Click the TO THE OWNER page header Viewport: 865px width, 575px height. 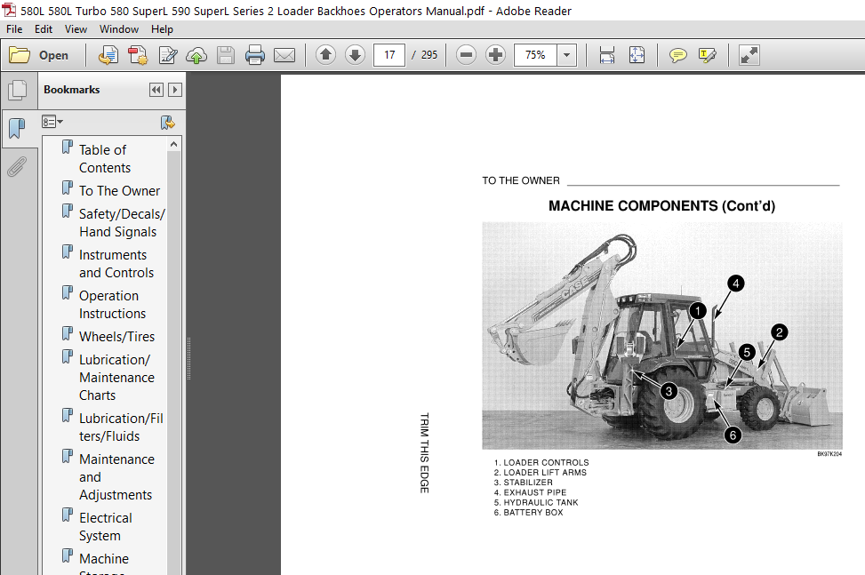click(x=521, y=180)
